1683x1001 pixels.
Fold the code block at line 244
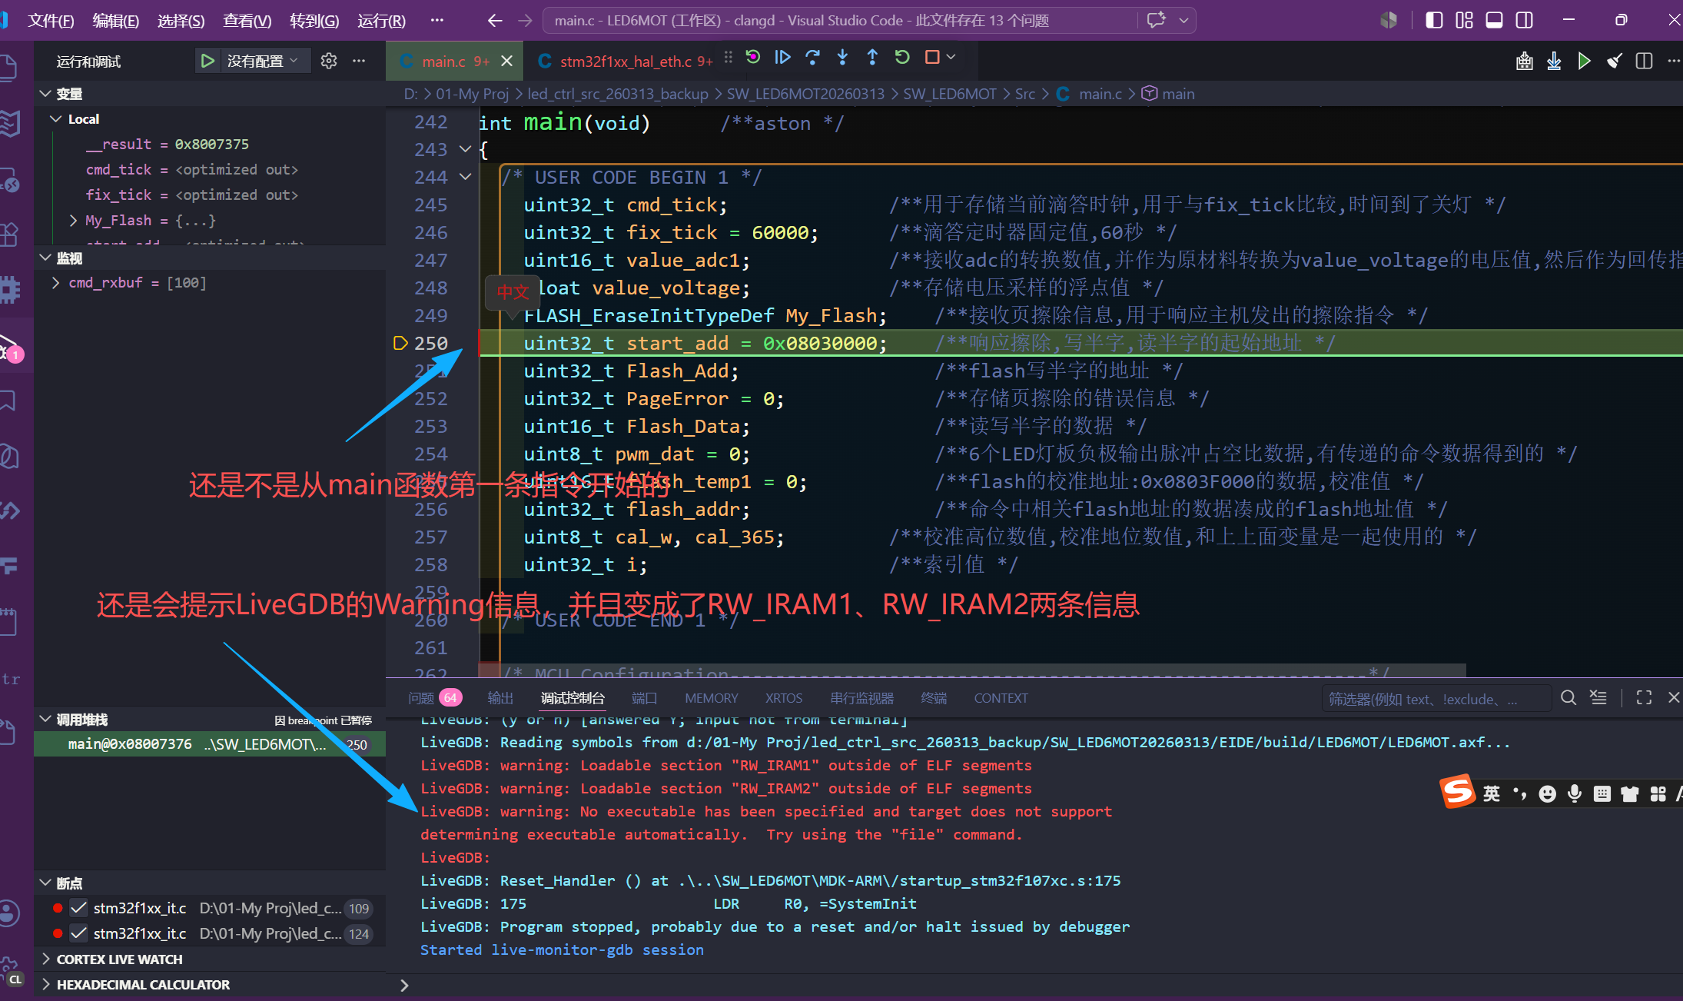tap(465, 177)
